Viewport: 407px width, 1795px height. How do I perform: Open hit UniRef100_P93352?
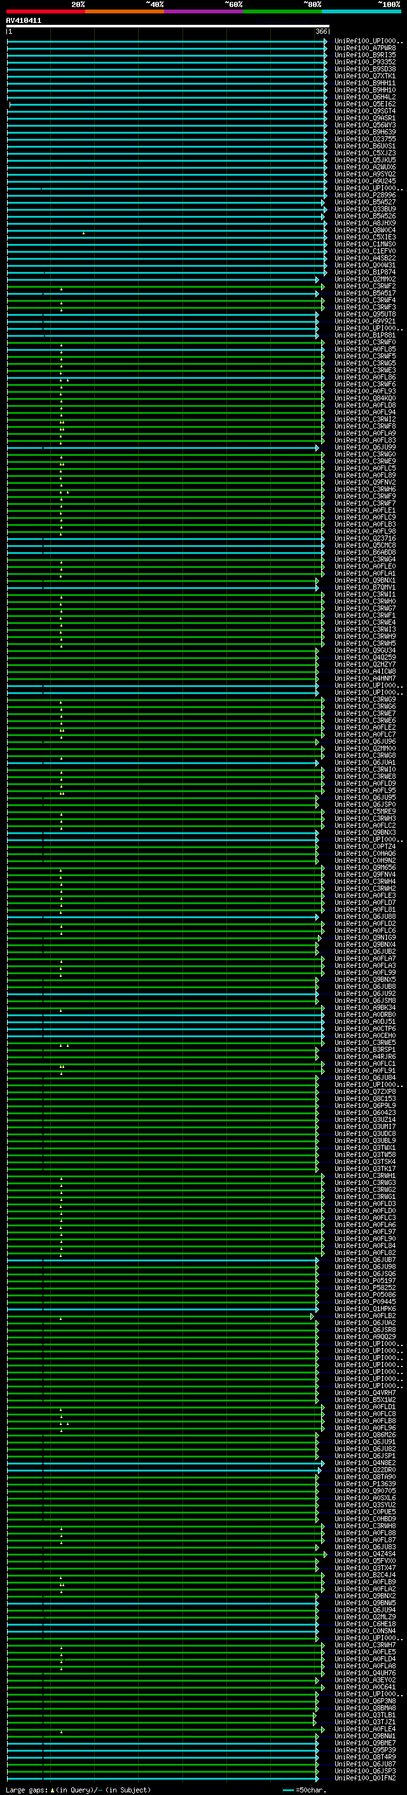point(365,62)
